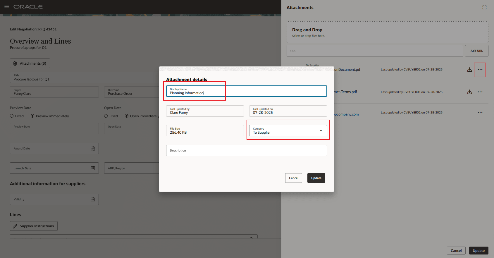Click the 'Attachment details' dialog title
Viewport: 494px width, 258px height.
click(x=187, y=80)
